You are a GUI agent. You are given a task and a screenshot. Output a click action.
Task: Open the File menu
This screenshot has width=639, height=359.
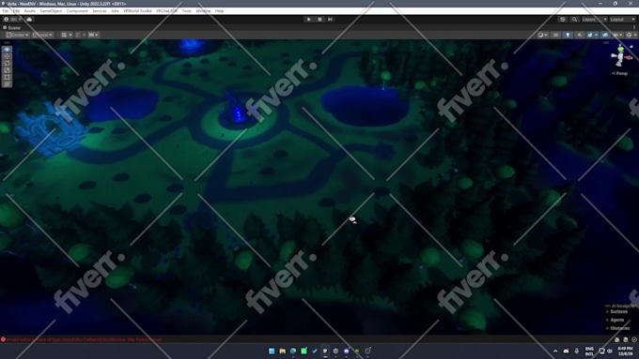[x=6, y=11]
